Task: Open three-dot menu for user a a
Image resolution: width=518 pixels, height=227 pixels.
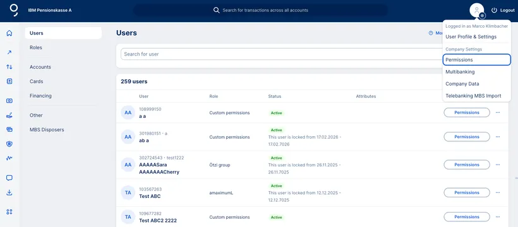Action: 498,112
